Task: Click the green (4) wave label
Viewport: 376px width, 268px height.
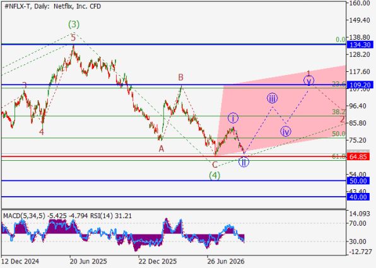Action: coord(214,176)
